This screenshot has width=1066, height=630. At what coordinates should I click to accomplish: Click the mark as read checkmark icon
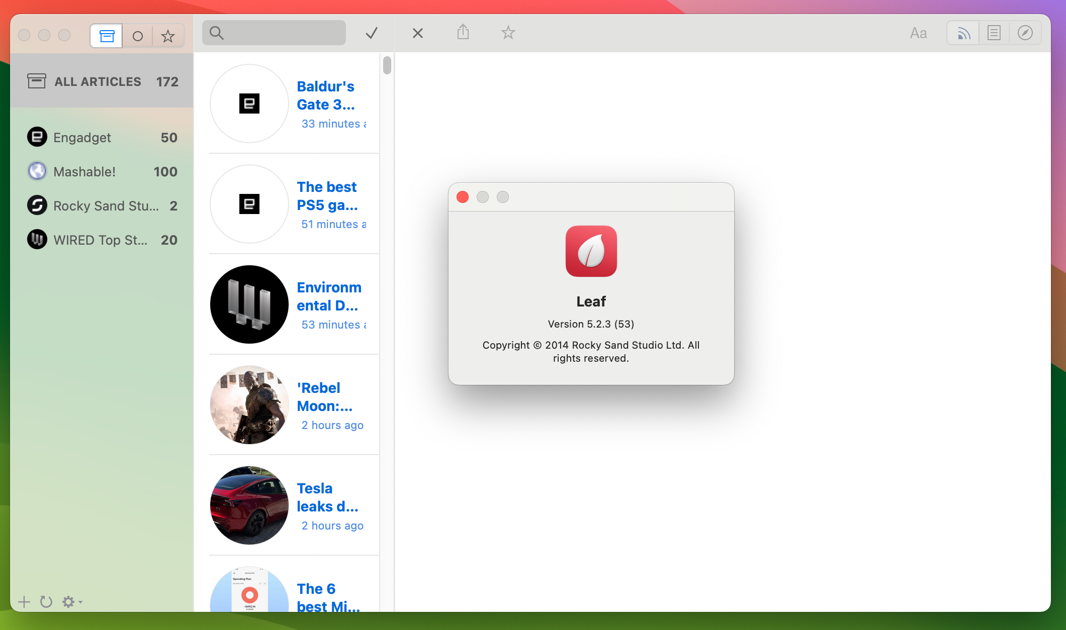(x=373, y=32)
